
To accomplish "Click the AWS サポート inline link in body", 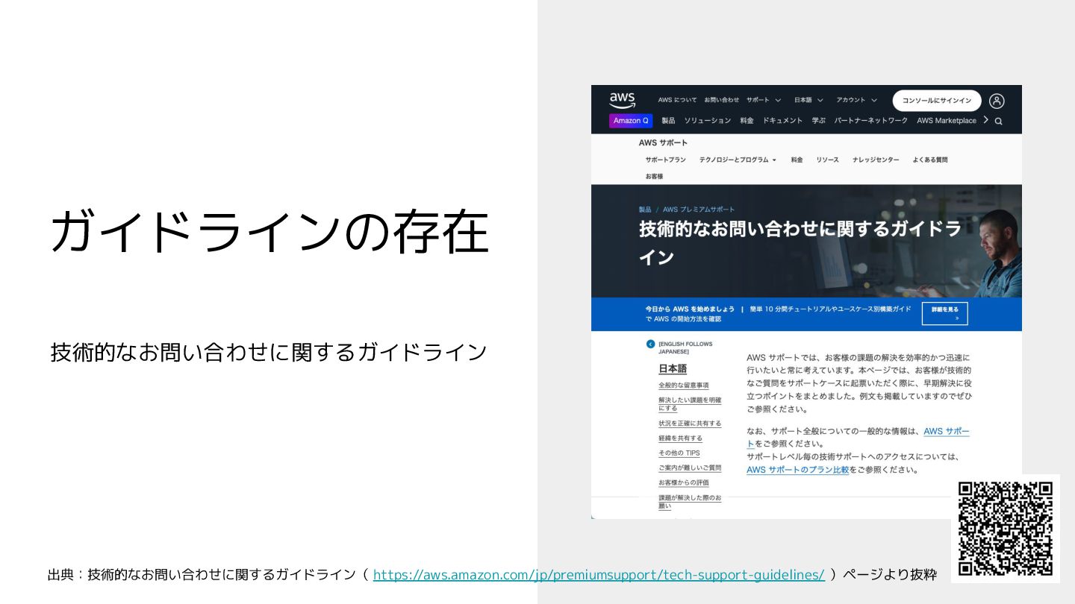I will pos(947,432).
